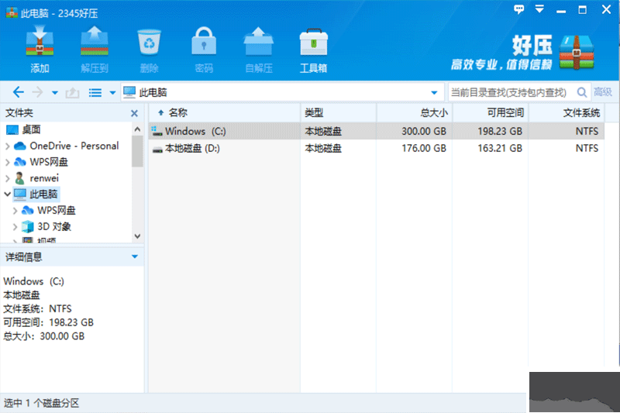The image size is (620, 413).
Task: Open the 工具箱 (Toolbox) icon
Action: [314, 42]
